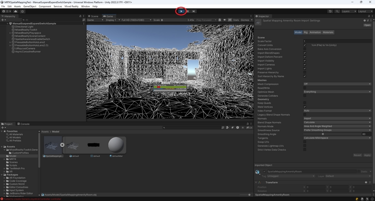
Task: Enable Swap UVs checkbox
Action: point(305,142)
